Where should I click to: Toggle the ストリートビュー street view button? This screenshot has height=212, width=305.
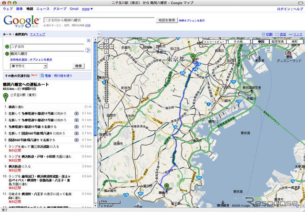(x=214, y=41)
